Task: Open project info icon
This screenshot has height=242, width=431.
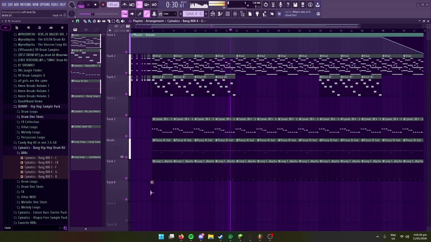Action: pos(310,5)
